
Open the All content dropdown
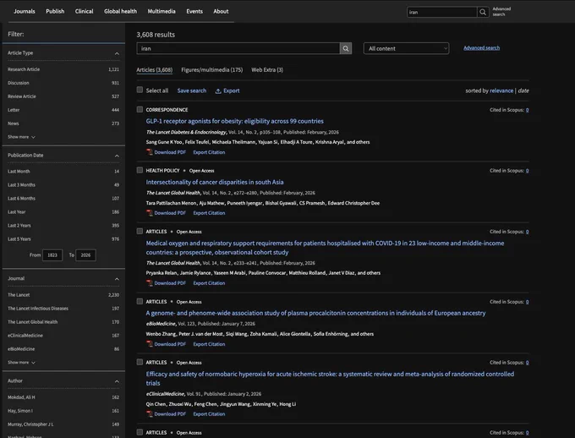pyautogui.click(x=406, y=48)
